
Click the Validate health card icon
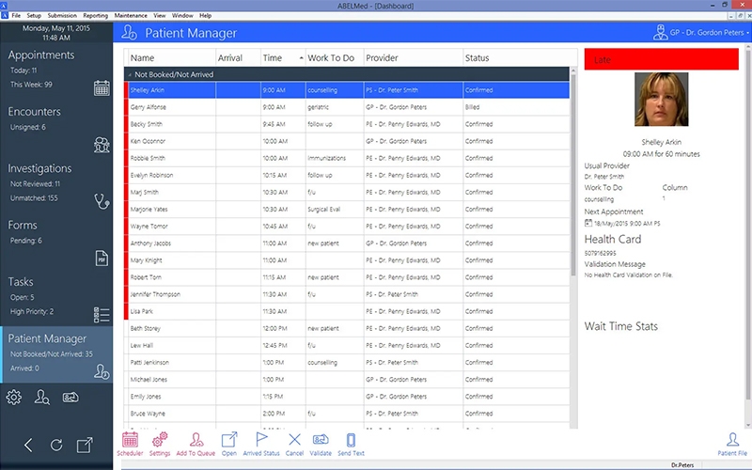tap(321, 443)
